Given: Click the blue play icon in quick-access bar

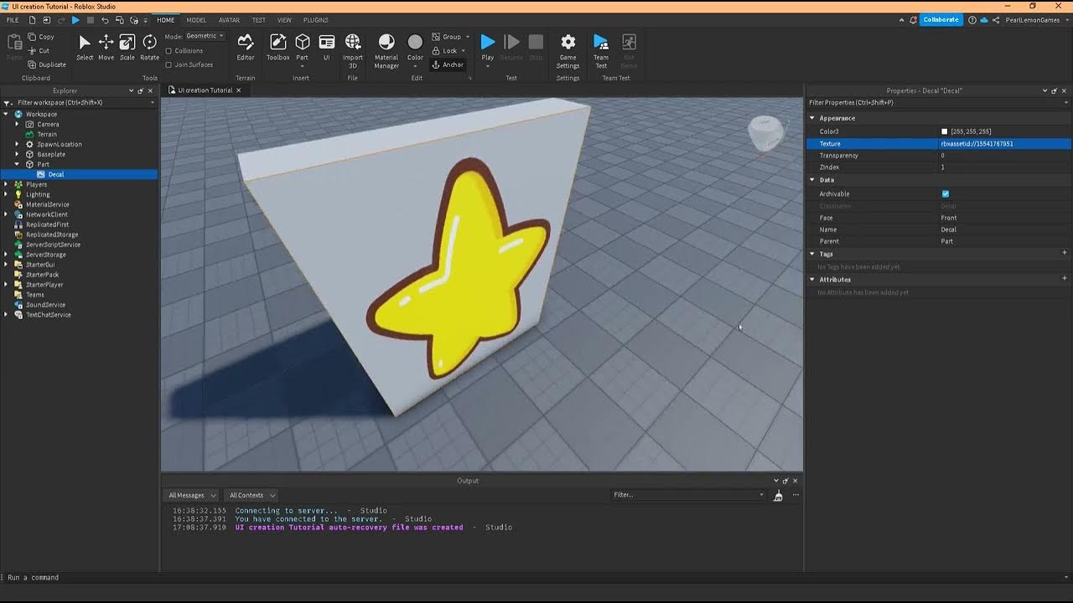Looking at the screenshot, I should click(x=75, y=20).
